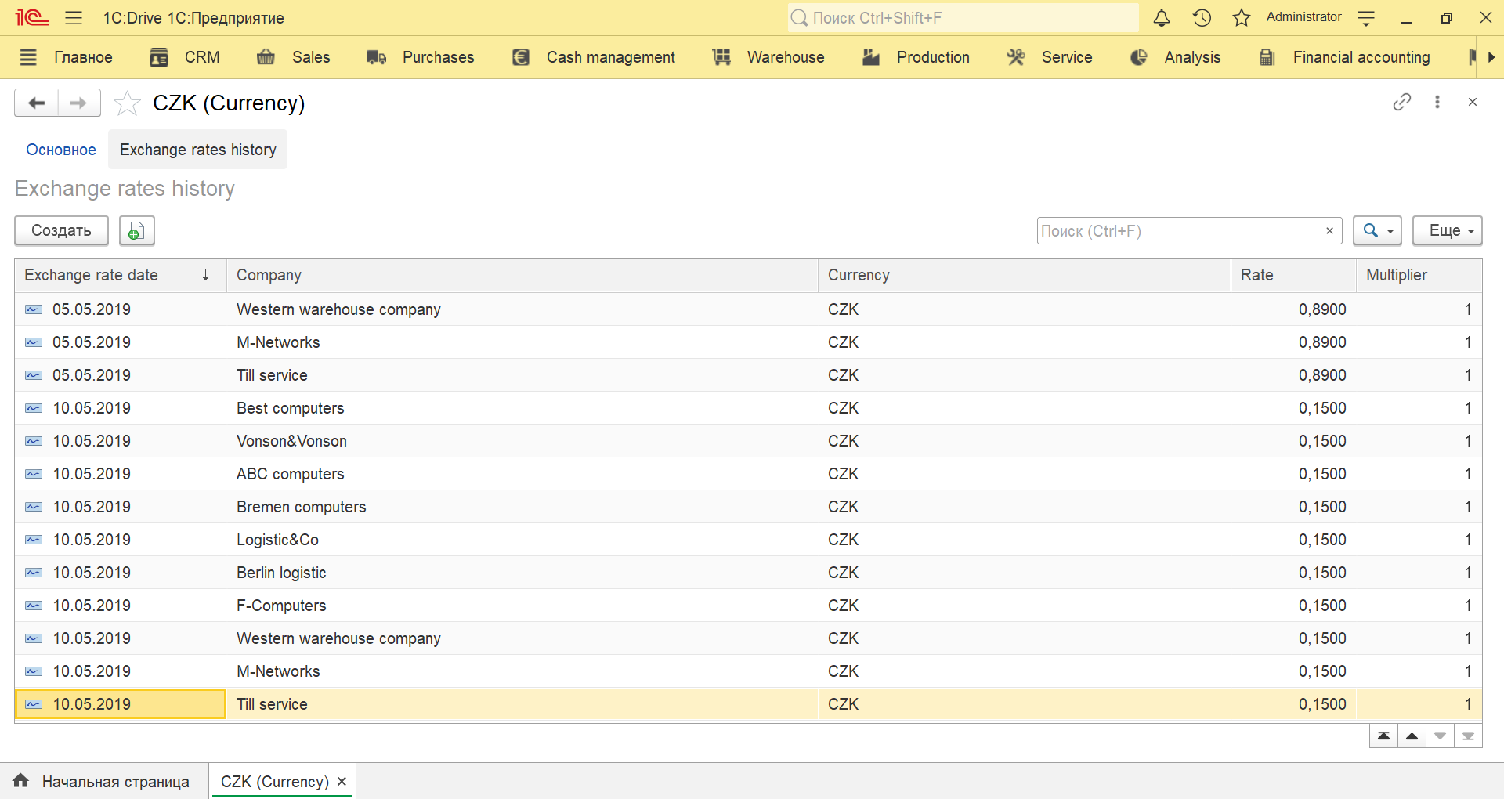Click the record icon of 05.05.2019 M-Networks row
Screen dimensions: 1504x799
34,342
